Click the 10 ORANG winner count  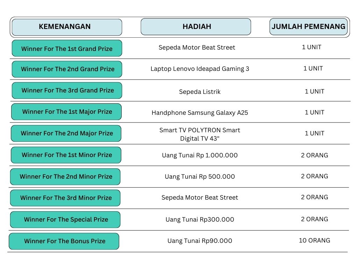click(x=314, y=240)
